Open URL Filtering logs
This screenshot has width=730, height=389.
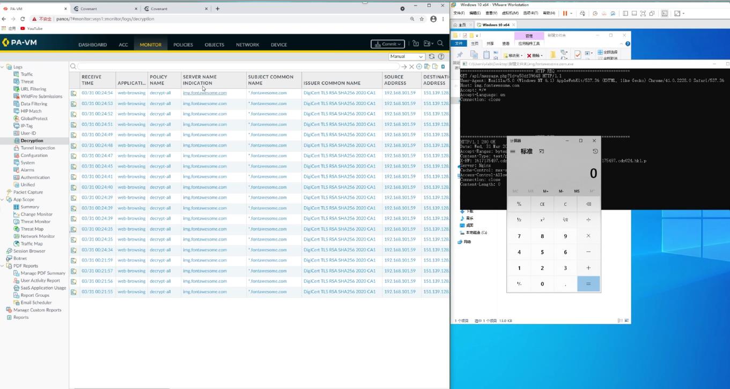click(x=33, y=89)
